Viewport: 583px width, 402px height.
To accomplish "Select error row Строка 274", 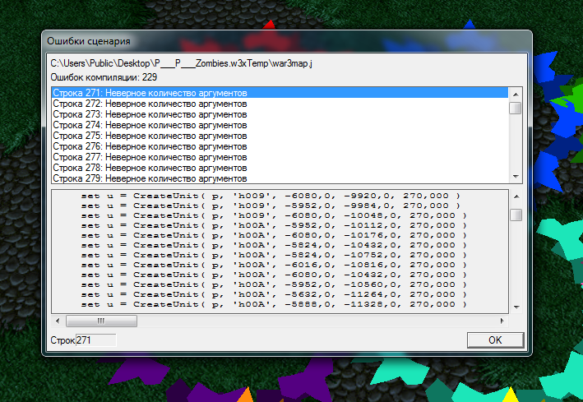I will [280, 125].
